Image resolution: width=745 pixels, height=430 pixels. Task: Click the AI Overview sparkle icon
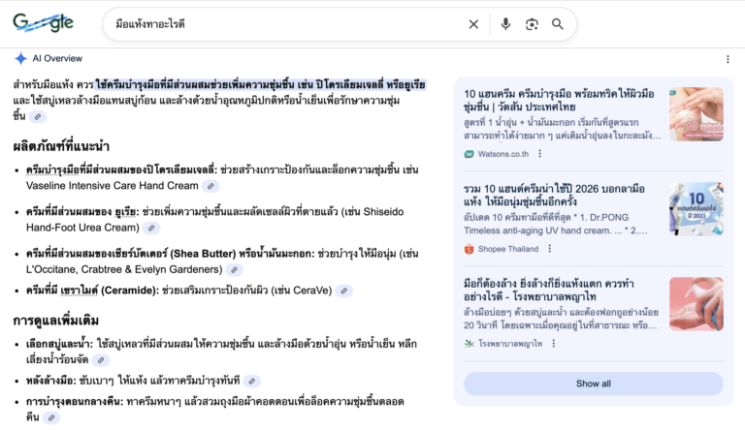pyautogui.click(x=20, y=59)
